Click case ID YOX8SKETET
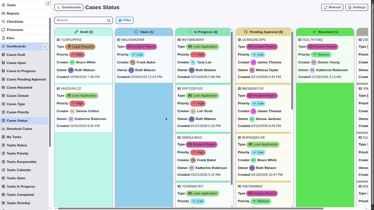This screenshot has width=374, height=210. click(193, 186)
